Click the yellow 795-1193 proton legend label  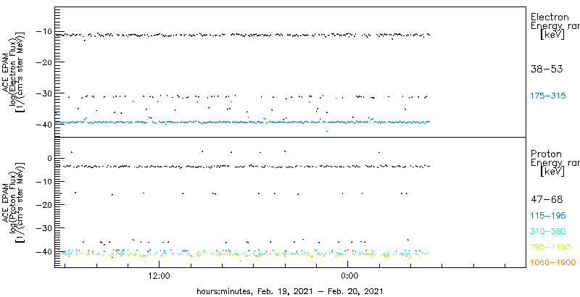(x=551, y=247)
